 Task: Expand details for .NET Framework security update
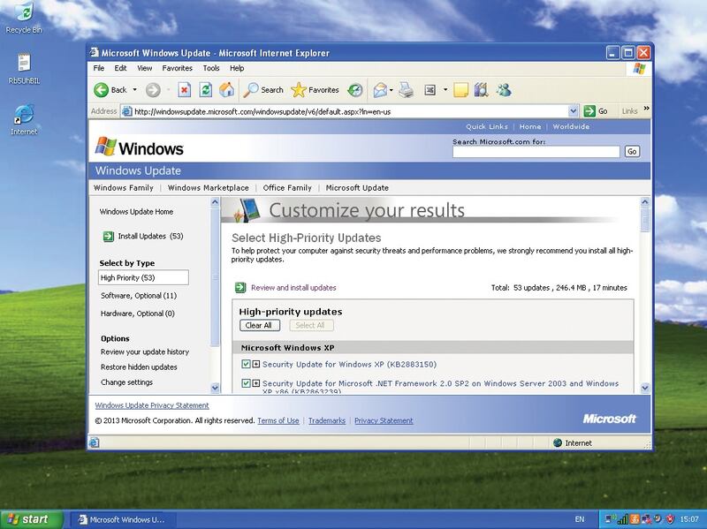click(x=256, y=383)
